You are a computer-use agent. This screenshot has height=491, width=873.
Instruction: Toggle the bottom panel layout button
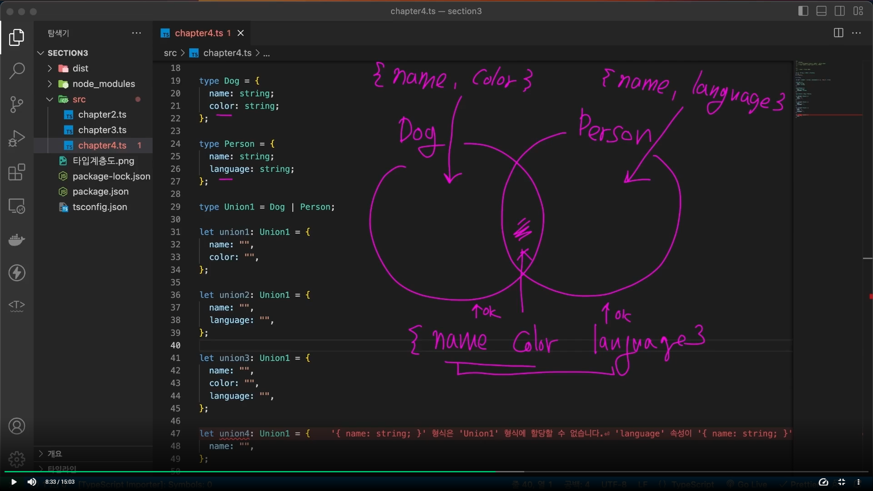click(x=822, y=11)
